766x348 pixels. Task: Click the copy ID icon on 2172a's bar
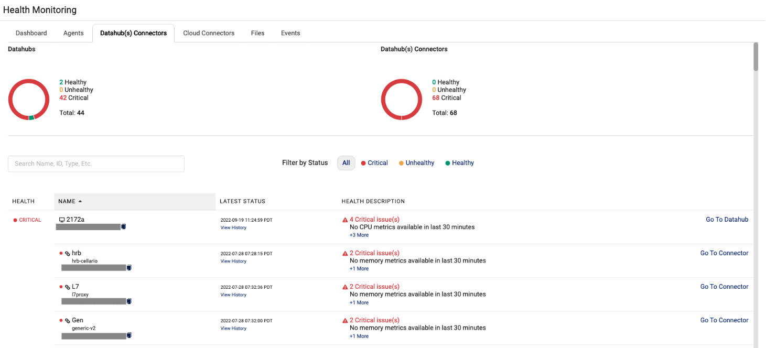tap(124, 226)
